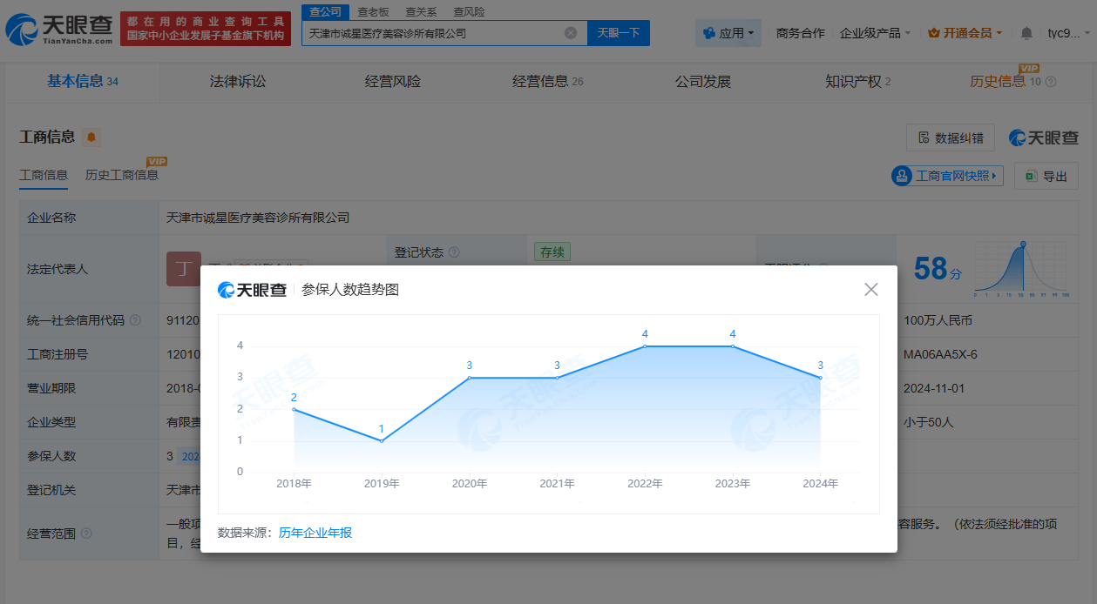Click the 2022年 data point on chart

tap(645, 346)
